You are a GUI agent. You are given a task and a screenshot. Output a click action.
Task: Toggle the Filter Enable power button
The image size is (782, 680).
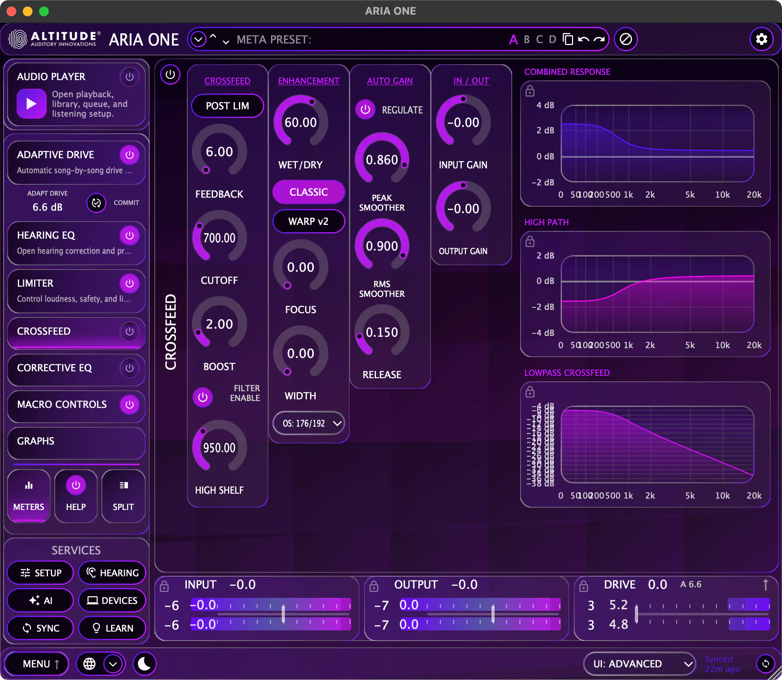coord(203,397)
